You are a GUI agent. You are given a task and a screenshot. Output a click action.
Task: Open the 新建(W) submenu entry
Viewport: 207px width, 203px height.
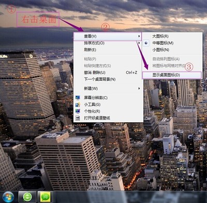(x=108, y=89)
